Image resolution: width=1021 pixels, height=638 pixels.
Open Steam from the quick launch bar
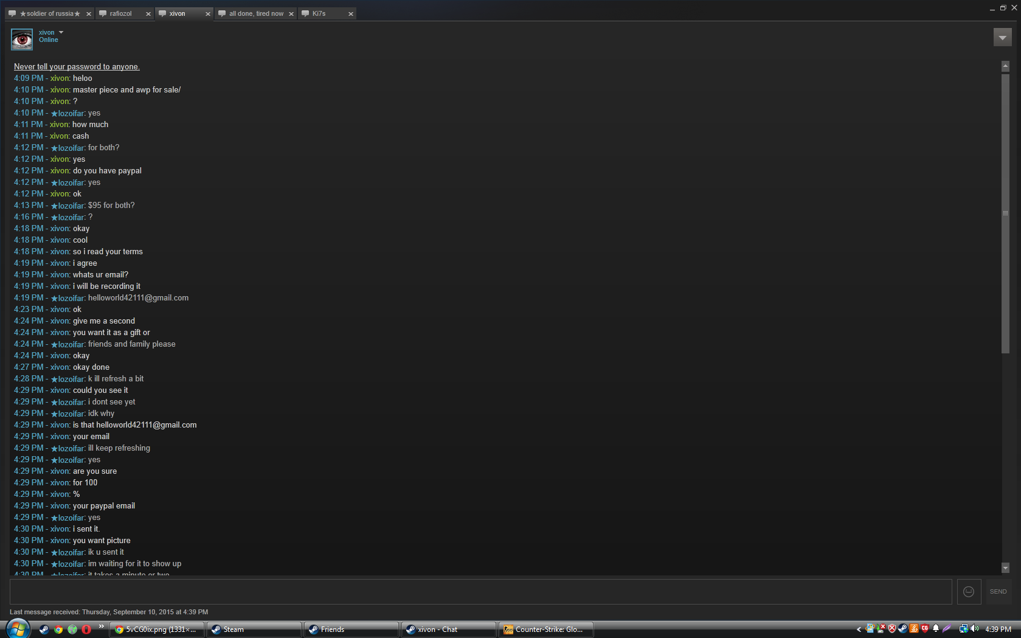click(x=44, y=629)
